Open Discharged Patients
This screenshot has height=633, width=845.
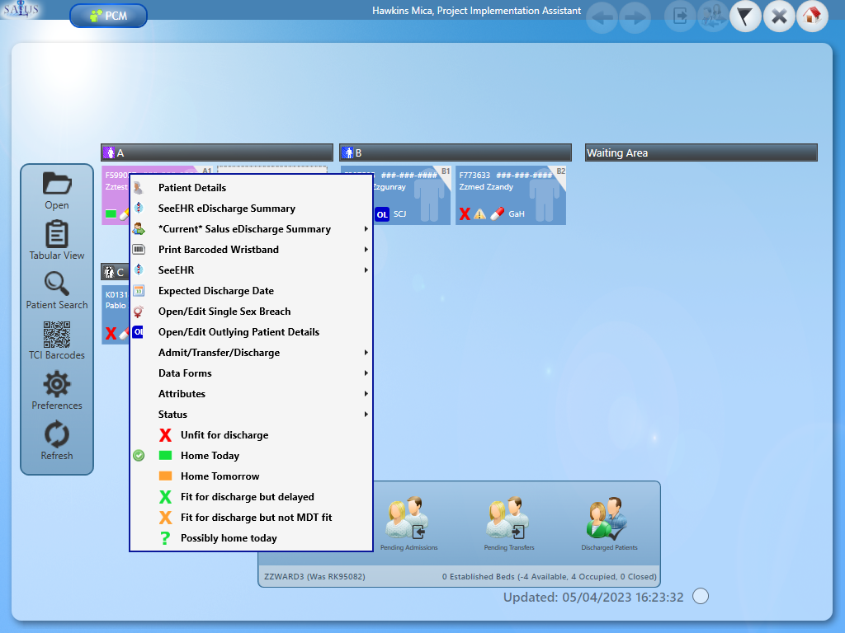coord(609,523)
